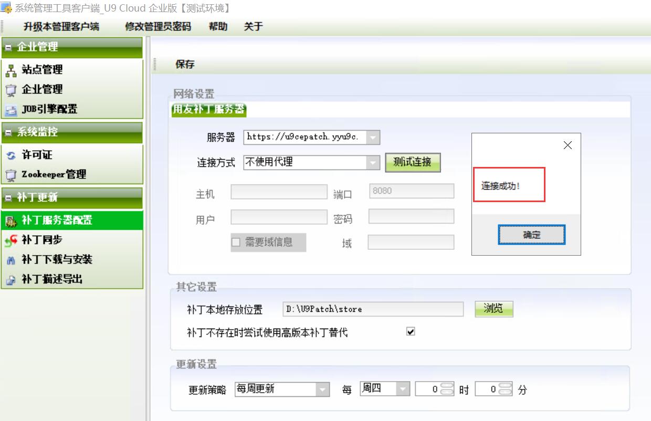Click the 站点管理 network icon
This screenshot has width=651, height=421.
pos(10,70)
